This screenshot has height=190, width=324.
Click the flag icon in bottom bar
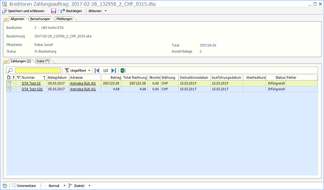71,186
